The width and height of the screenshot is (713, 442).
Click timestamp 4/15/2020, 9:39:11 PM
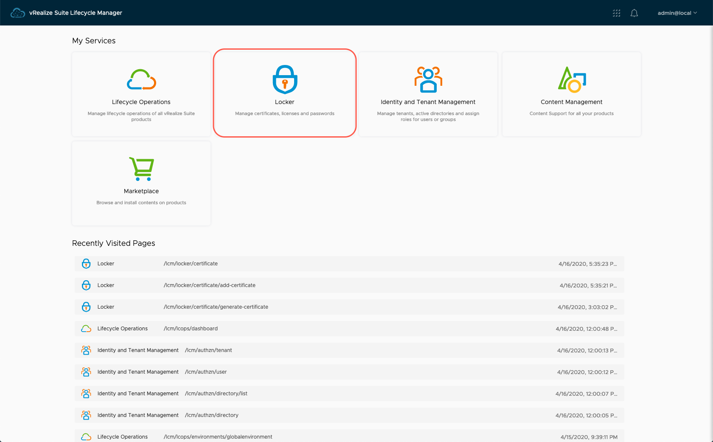pyautogui.click(x=589, y=437)
